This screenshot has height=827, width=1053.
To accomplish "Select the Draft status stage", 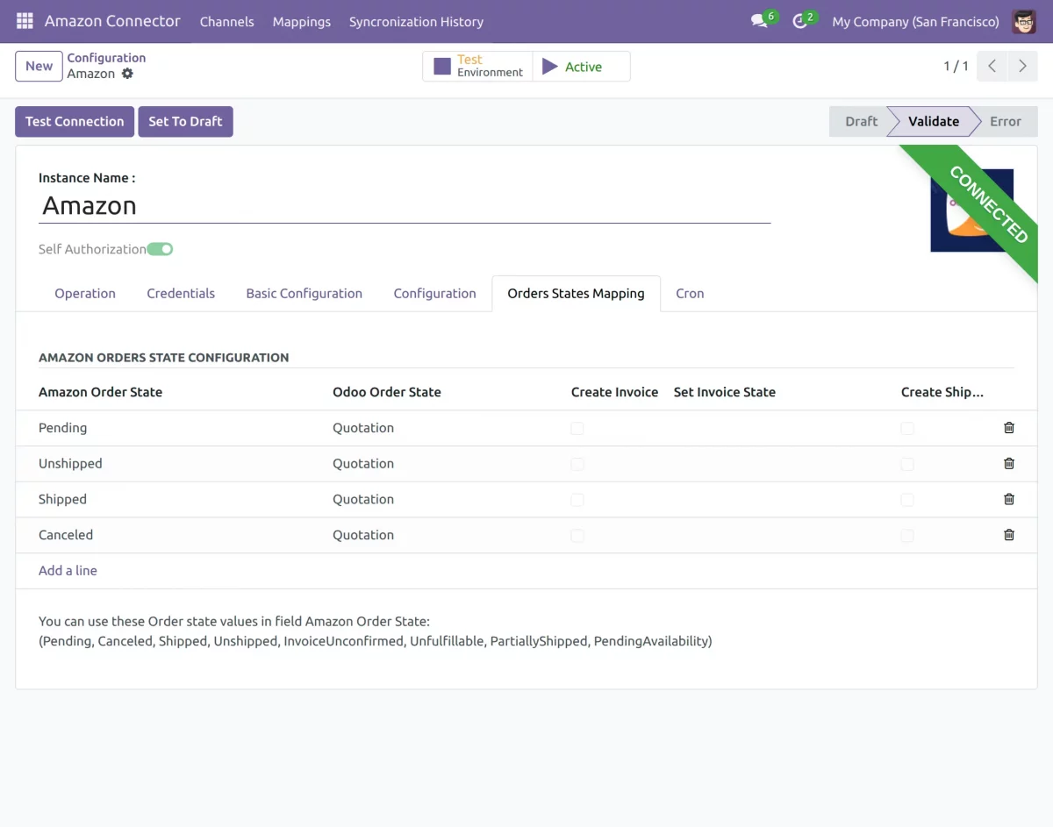I will click(861, 121).
